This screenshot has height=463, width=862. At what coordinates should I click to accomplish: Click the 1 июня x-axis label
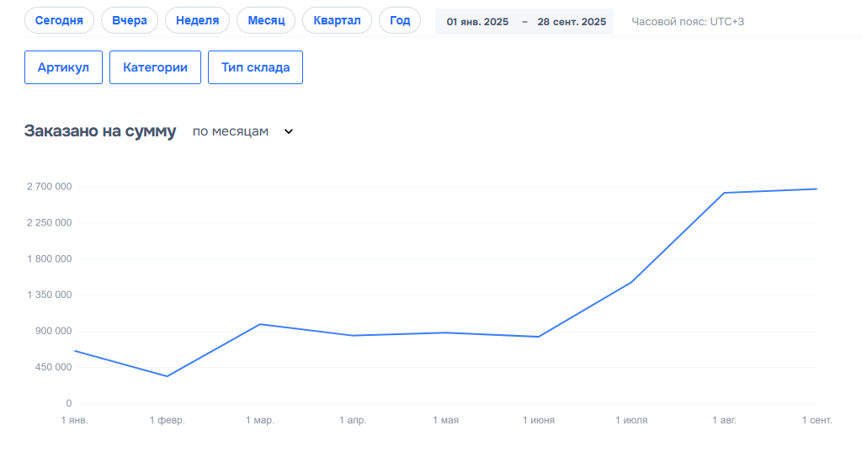point(539,420)
